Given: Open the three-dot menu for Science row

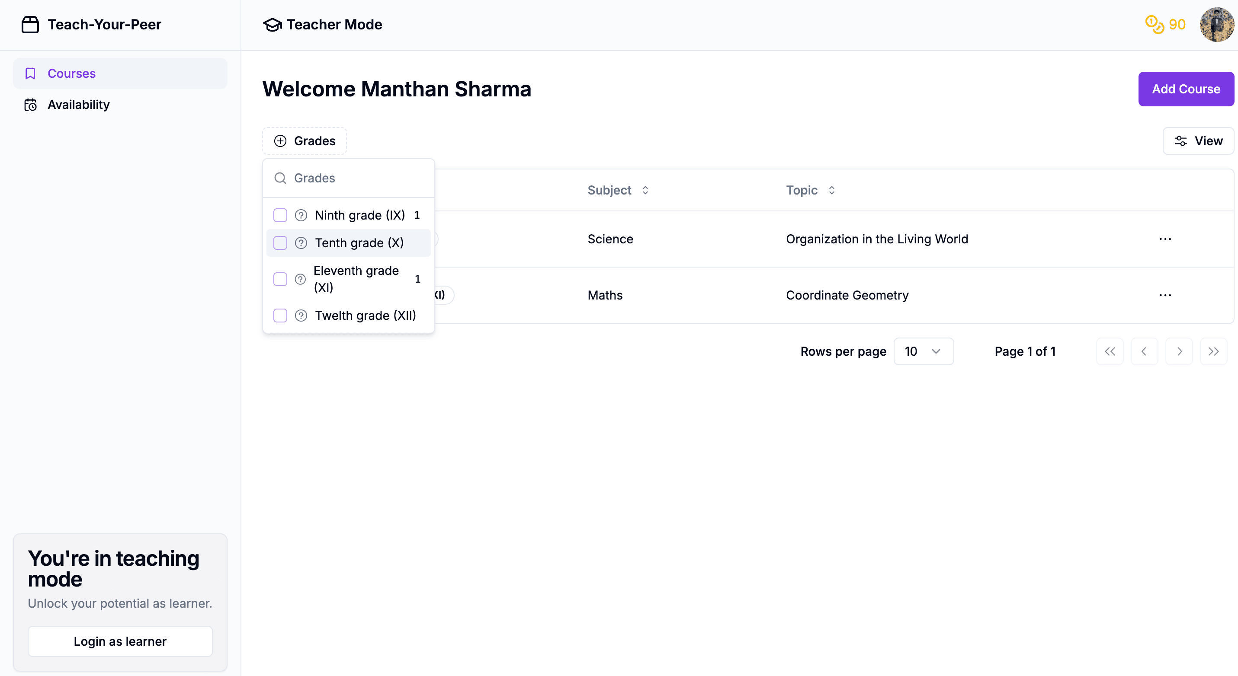Looking at the screenshot, I should coord(1165,239).
